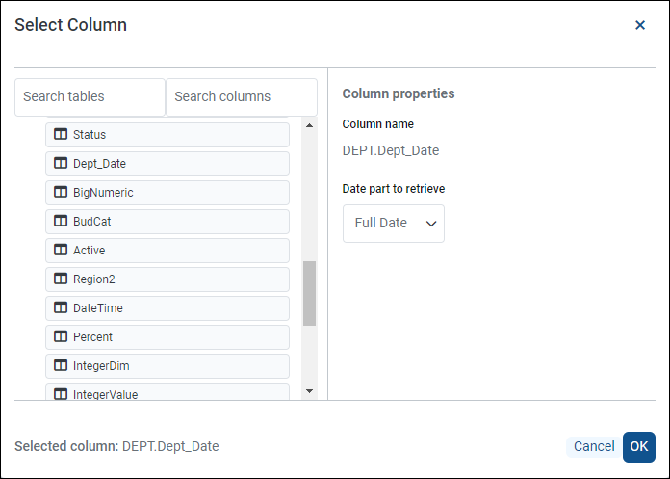Open the Date part to retrieve dropdown
670x479 pixels.
(394, 224)
